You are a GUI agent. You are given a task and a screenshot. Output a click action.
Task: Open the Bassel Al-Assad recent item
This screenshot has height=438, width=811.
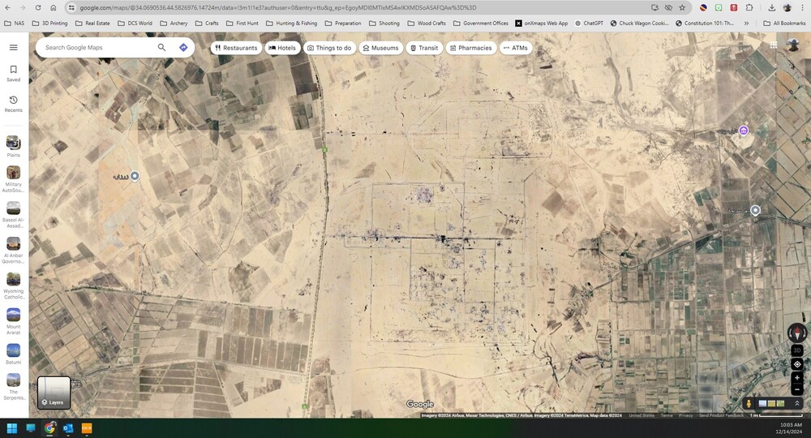[14, 215]
